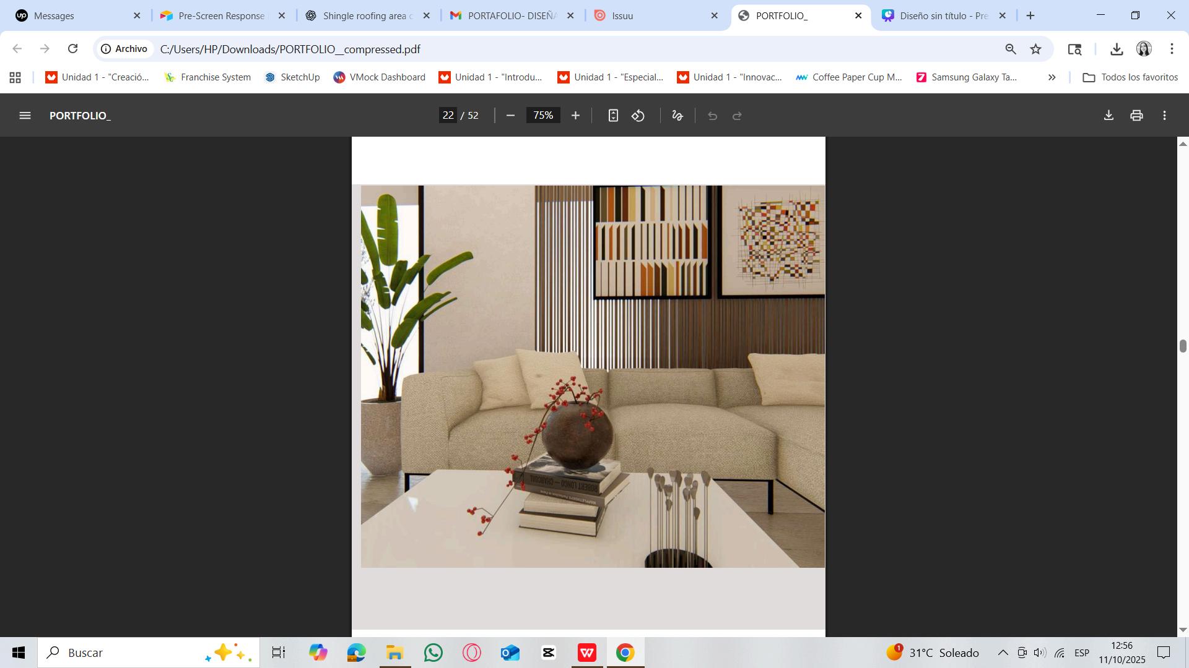Open WhatsApp from the taskbar

(x=433, y=653)
